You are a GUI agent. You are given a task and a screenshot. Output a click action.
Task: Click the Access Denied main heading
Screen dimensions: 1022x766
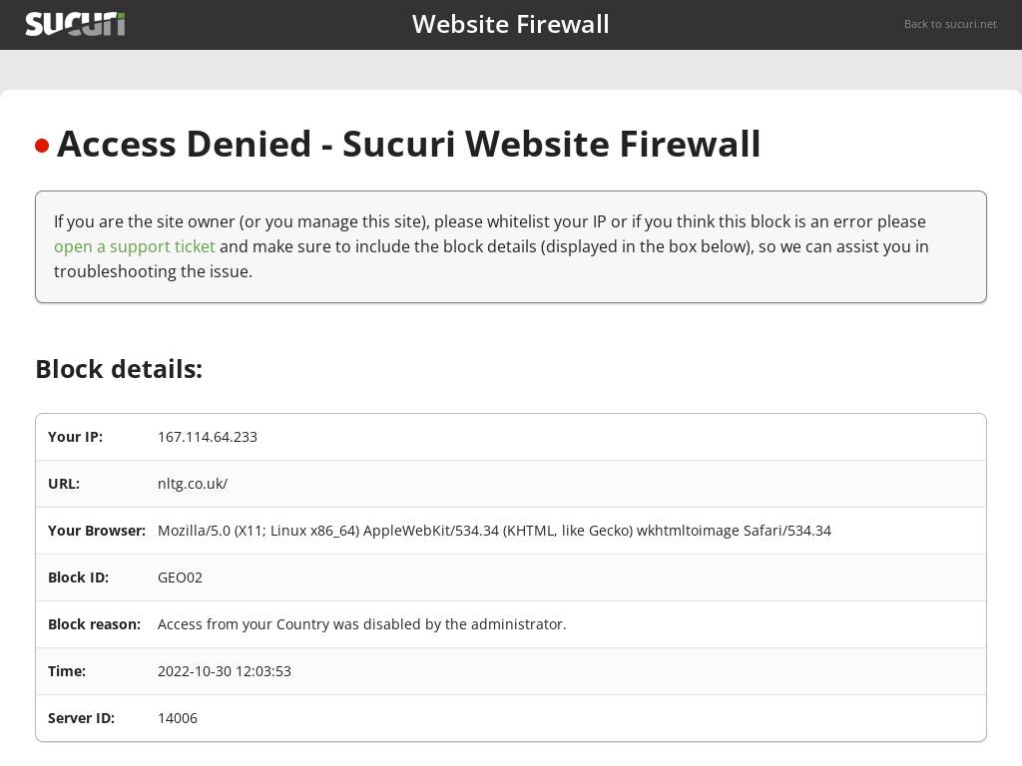pyautogui.click(x=408, y=144)
